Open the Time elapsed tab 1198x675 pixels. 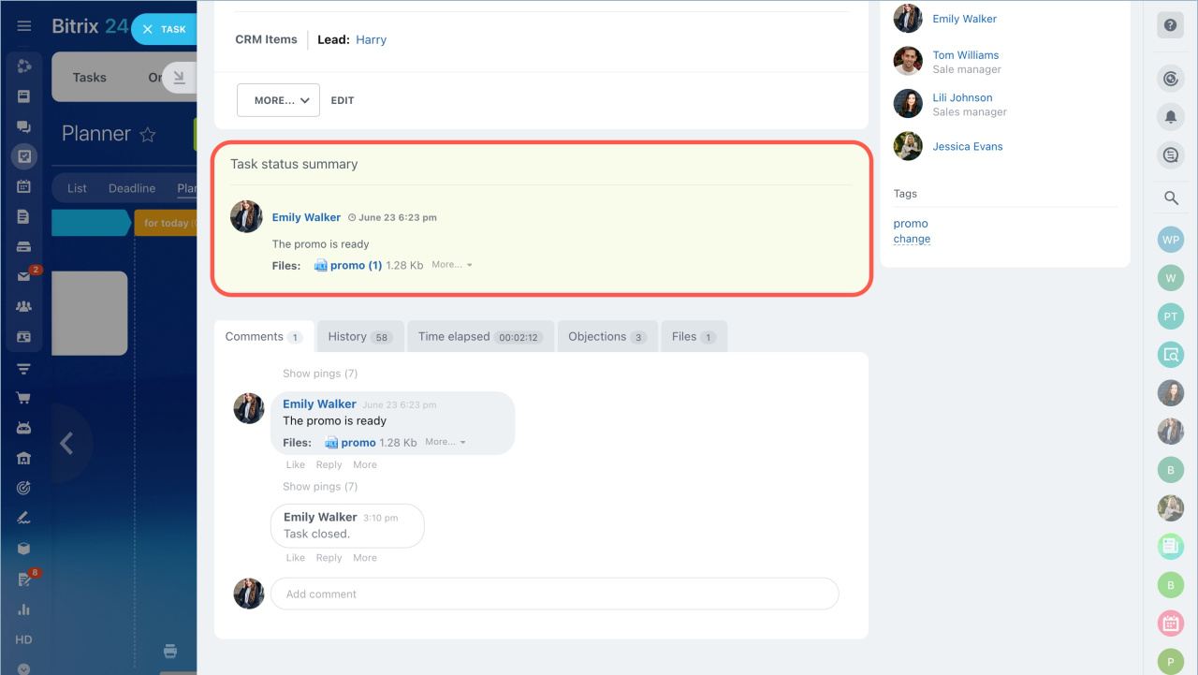[480, 337]
